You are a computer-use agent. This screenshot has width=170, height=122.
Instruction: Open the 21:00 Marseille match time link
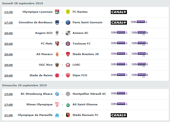8,115
